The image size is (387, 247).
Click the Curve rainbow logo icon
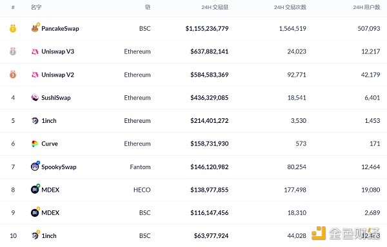[x=35, y=143]
